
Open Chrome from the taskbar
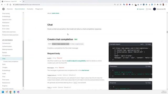(10, 92)
